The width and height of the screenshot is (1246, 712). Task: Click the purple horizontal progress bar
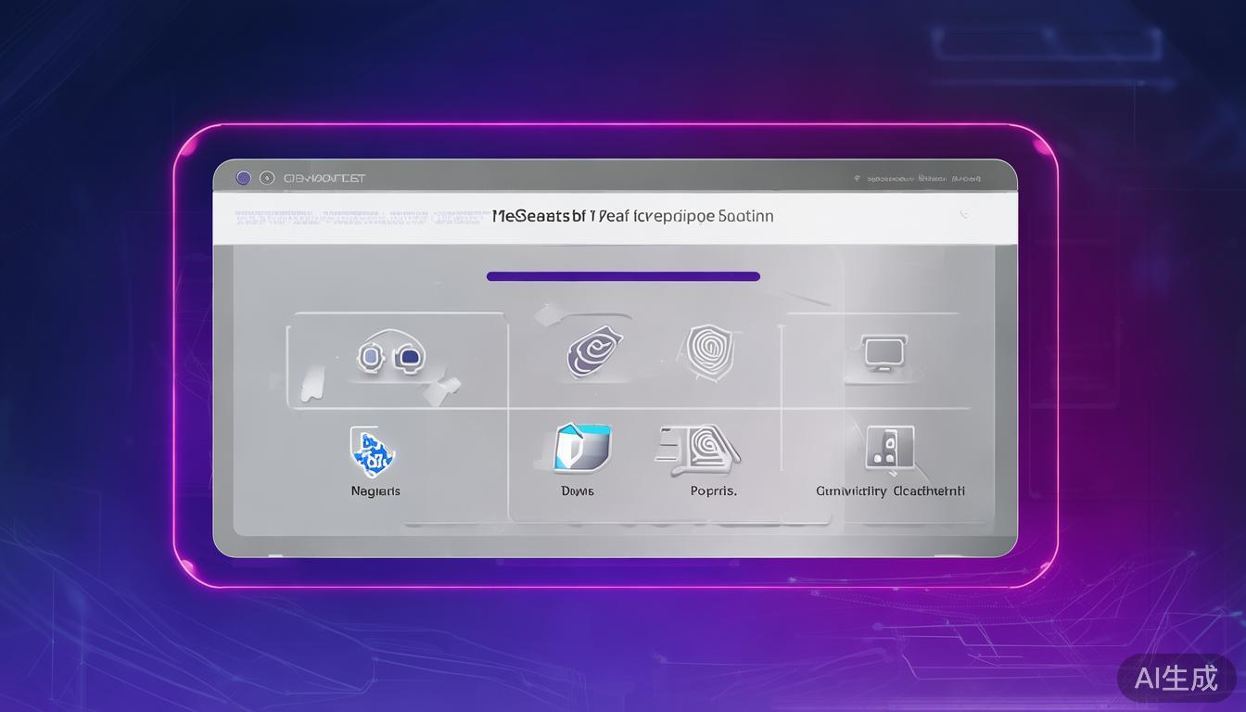[x=623, y=276]
